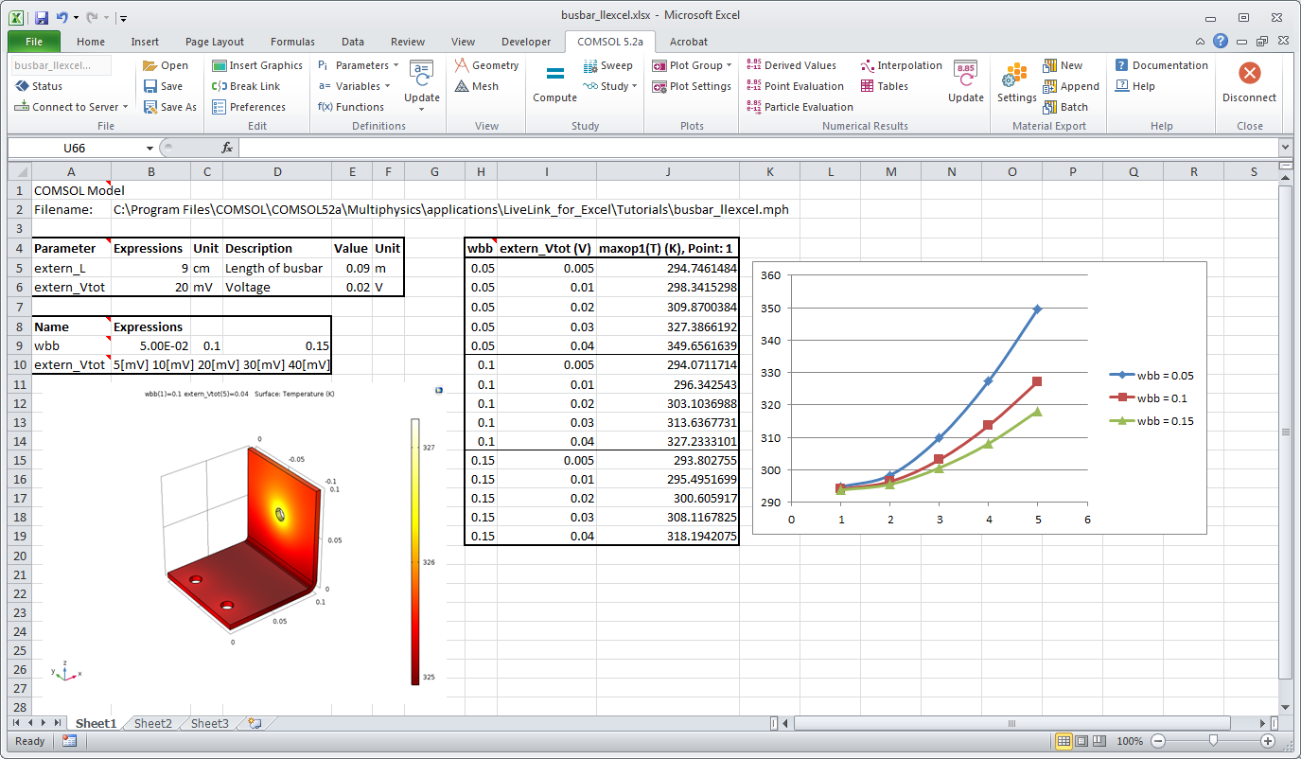This screenshot has height=759, width=1301.
Task: Expand the formula bar
Action: tap(1285, 148)
